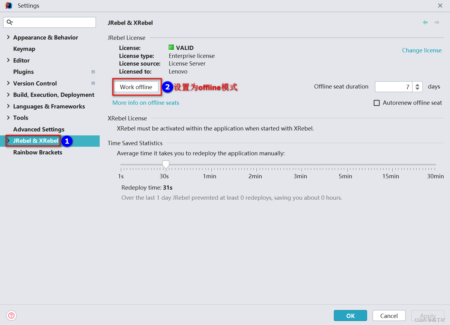
Task: Click the Enterprise license text
Action: tap(192, 56)
